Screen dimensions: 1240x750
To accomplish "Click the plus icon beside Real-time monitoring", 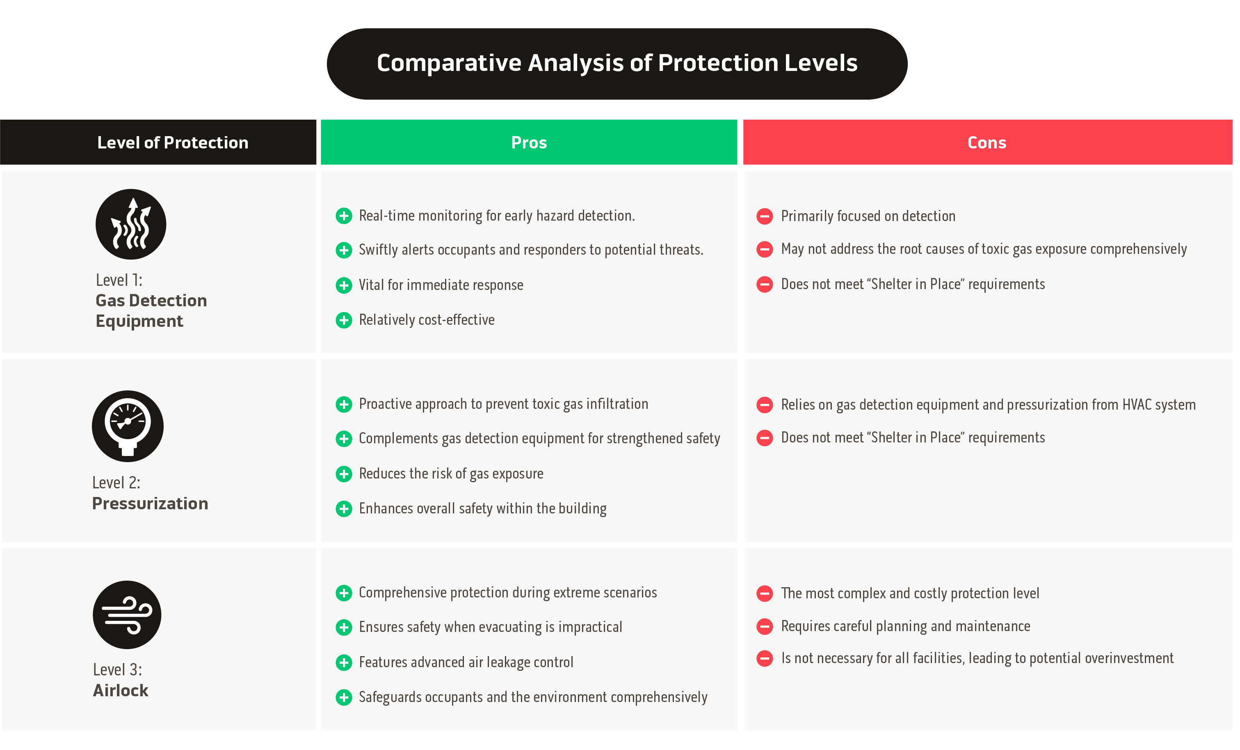I will 344,216.
